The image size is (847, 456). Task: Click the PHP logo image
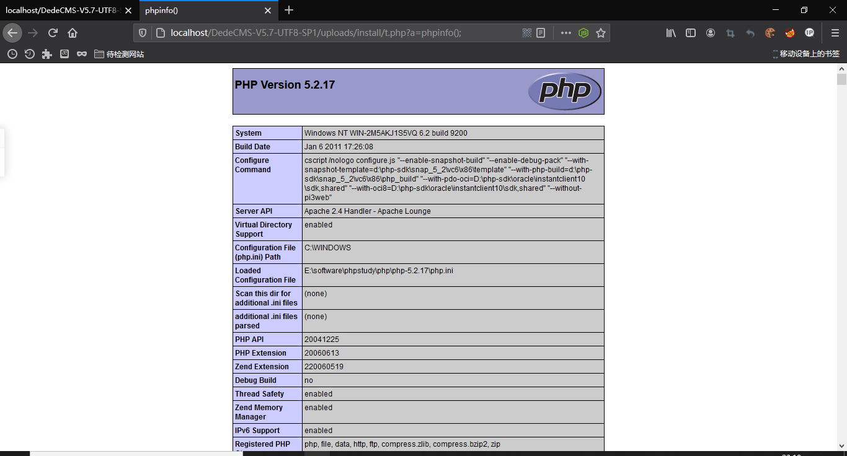click(564, 91)
